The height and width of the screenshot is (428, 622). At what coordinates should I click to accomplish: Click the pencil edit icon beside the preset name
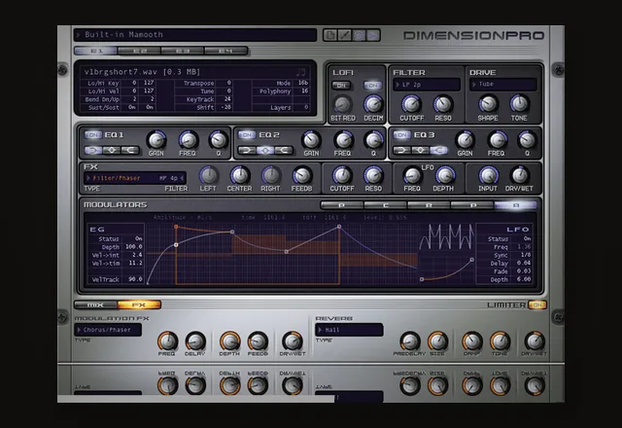tap(344, 35)
